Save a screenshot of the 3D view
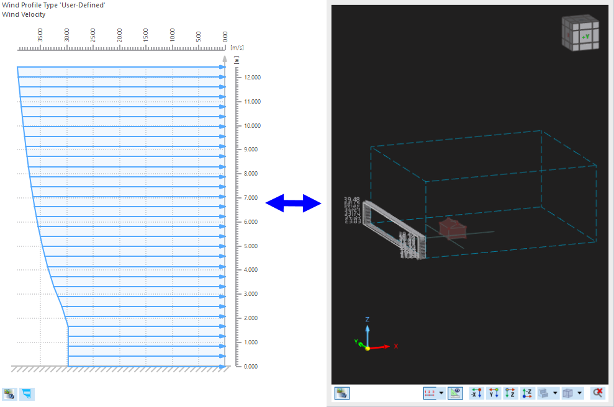This screenshot has width=614, height=407. 341,393
